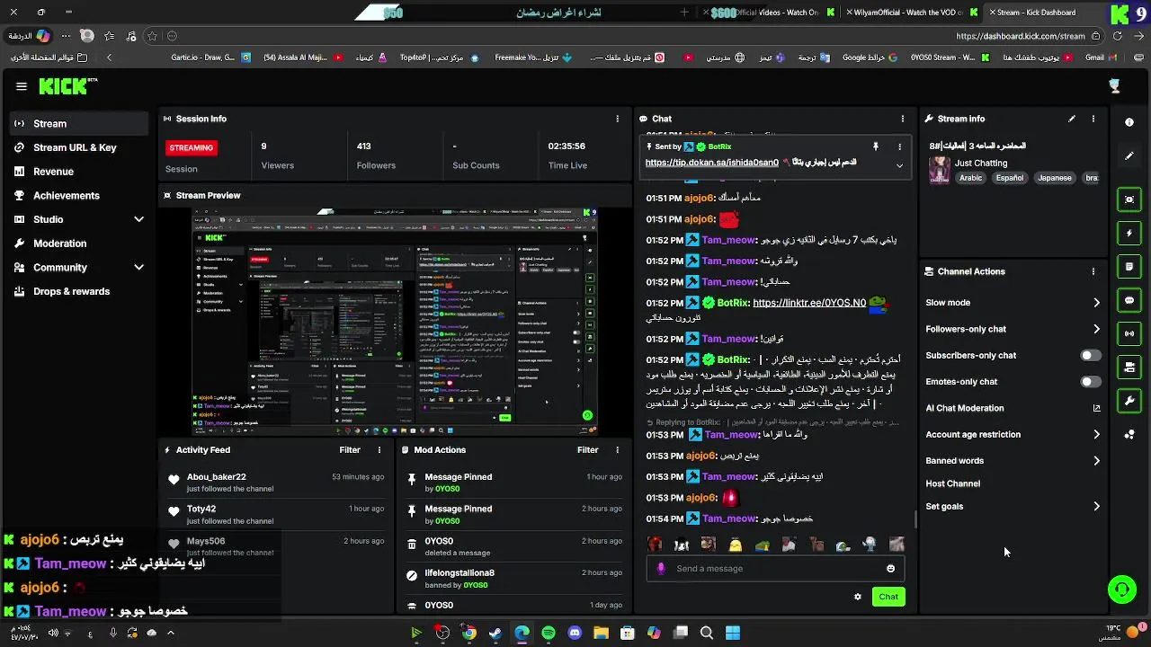Viewport: 1151px width, 647px height.
Task: Collapse the pinned message chevron
Action: click(899, 165)
